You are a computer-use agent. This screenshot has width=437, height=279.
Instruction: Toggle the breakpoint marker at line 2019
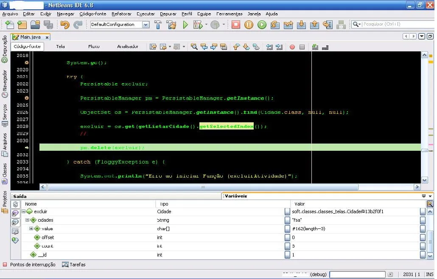coord(26,62)
